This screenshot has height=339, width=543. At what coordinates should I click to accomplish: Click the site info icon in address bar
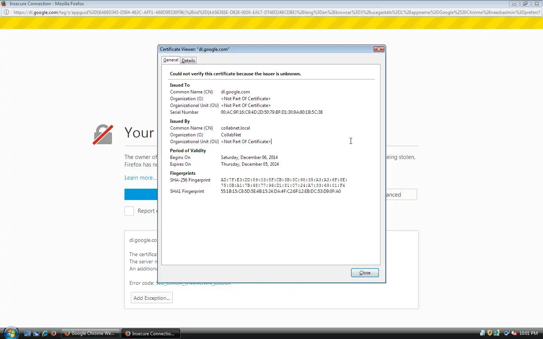[x=6, y=12]
